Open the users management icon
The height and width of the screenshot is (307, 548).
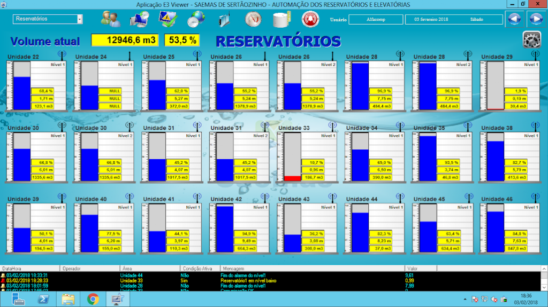click(111, 19)
